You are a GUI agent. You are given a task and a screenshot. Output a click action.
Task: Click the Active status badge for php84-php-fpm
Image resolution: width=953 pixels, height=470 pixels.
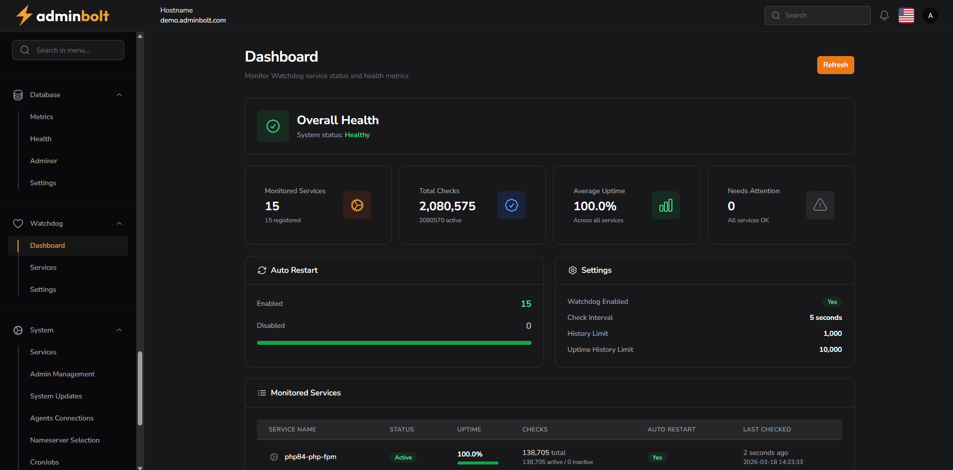coord(403,457)
